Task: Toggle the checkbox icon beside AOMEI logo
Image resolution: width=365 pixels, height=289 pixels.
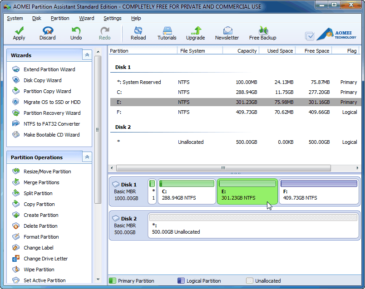Action: 310,36
